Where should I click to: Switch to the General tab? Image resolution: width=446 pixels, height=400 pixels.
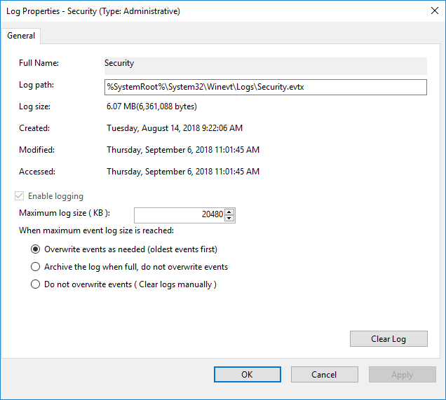tap(21, 36)
